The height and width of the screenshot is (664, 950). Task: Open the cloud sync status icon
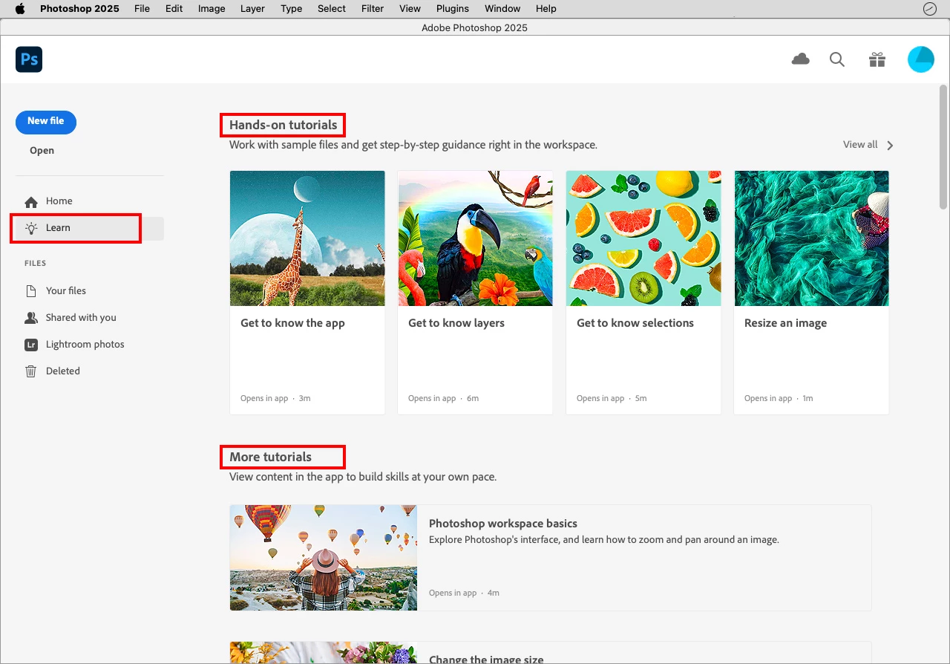[800, 59]
